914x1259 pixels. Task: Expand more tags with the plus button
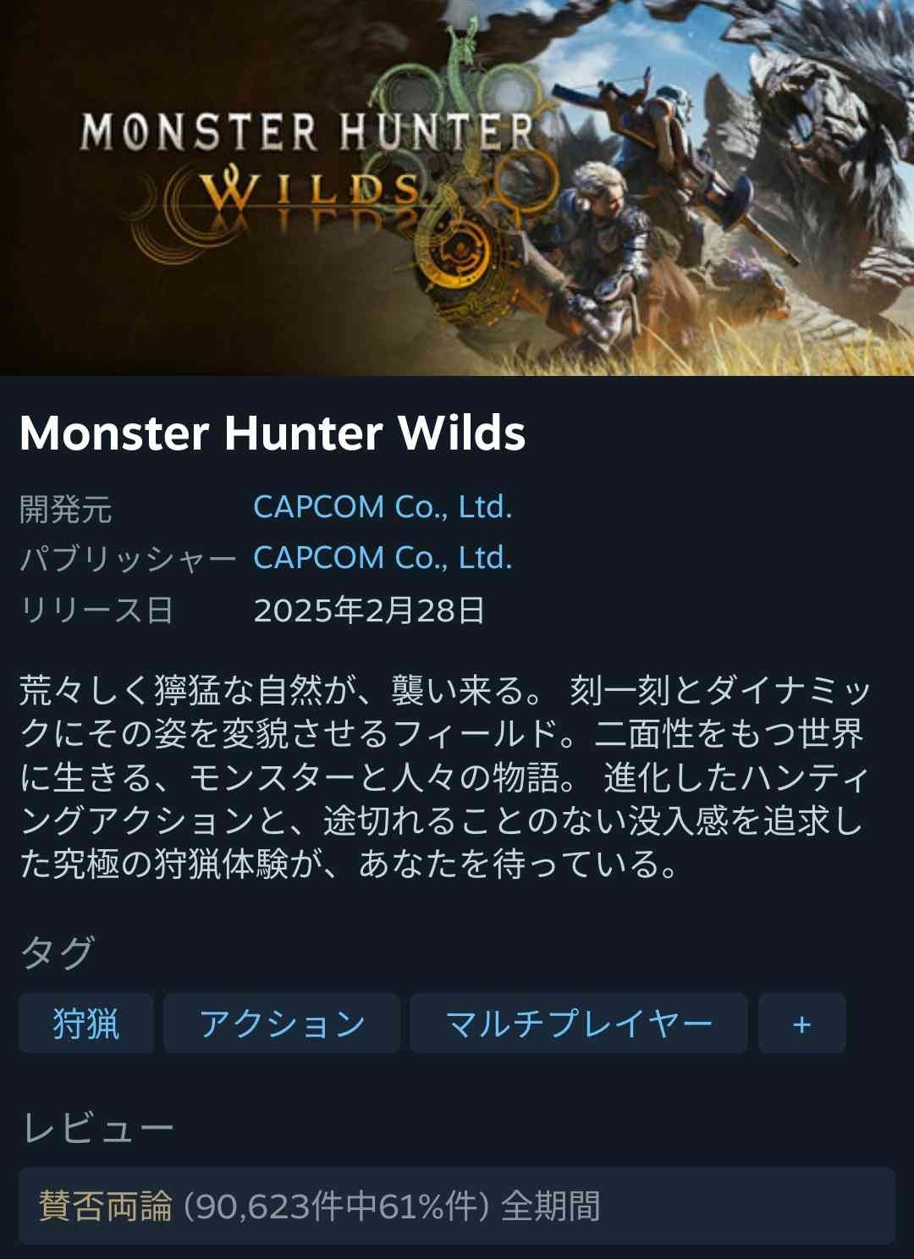[x=801, y=1024]
